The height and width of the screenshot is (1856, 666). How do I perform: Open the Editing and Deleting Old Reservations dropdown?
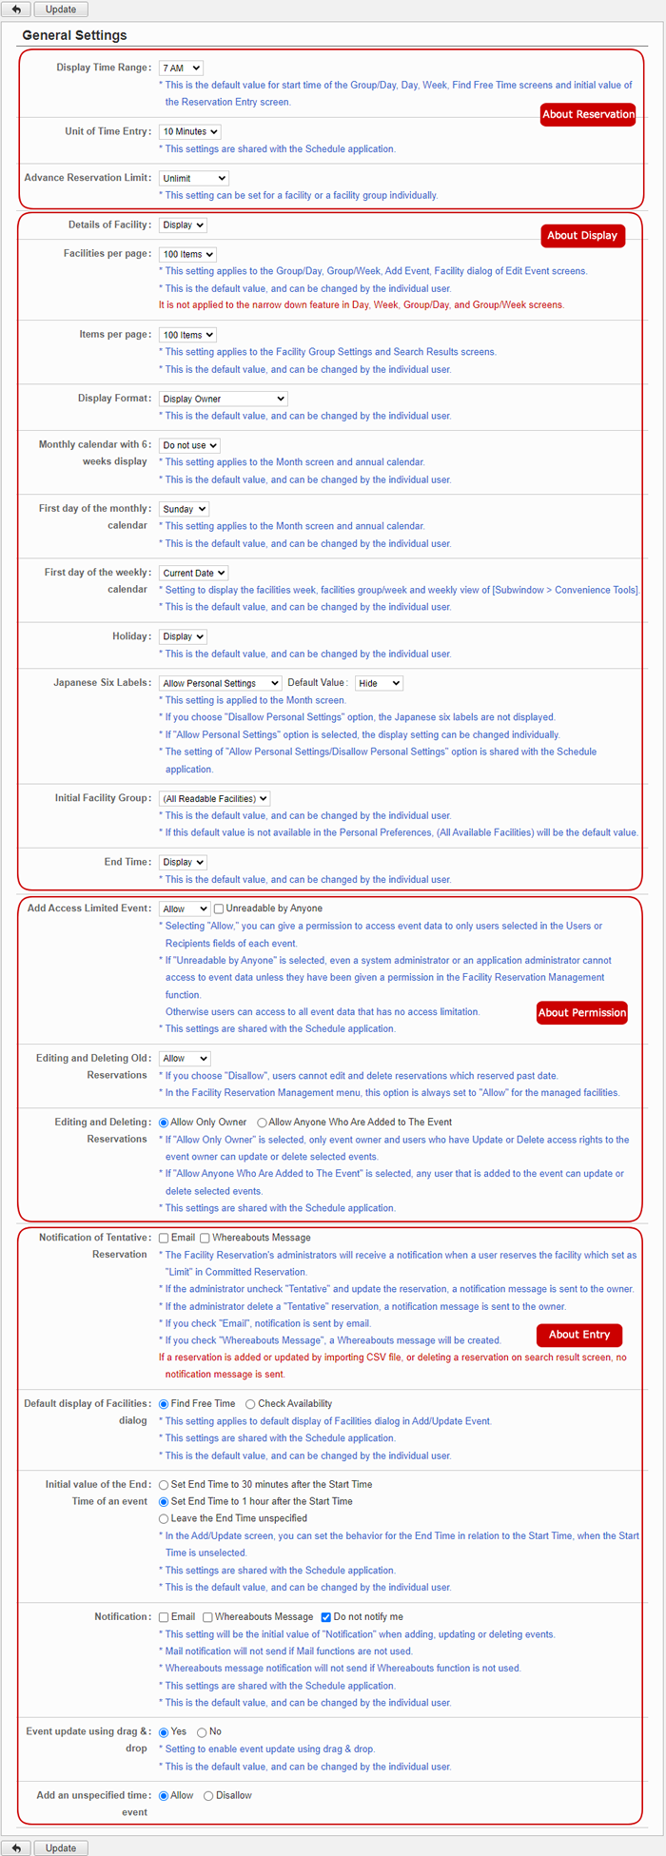click(x=185, y=1059)
